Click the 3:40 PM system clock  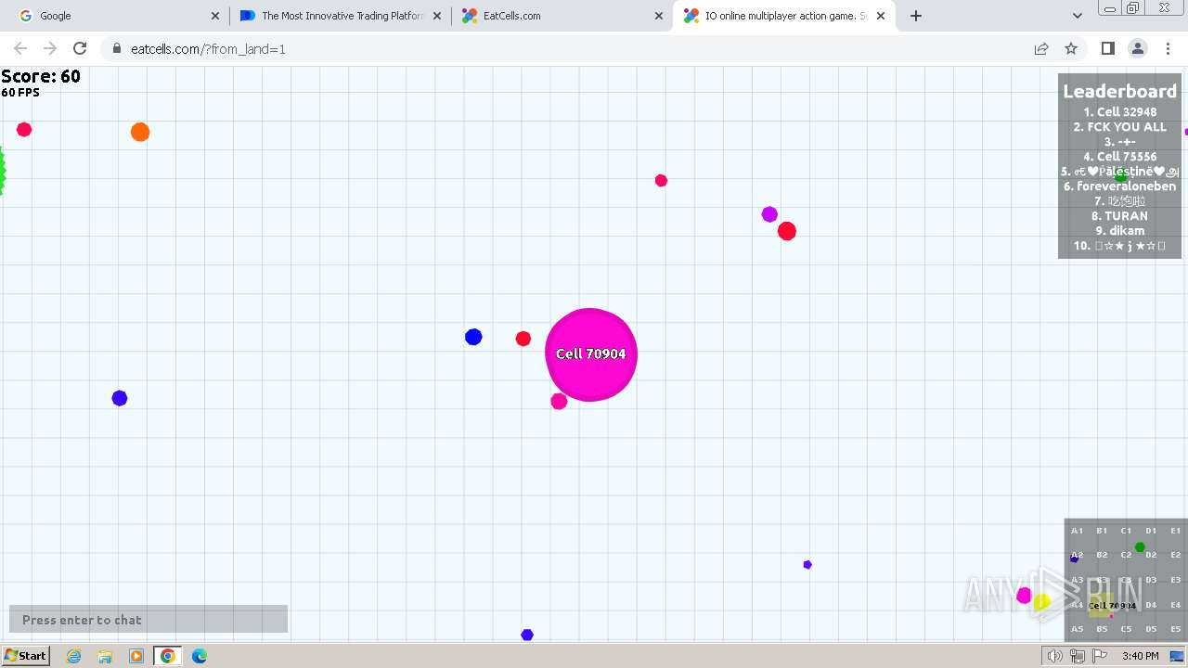click(1140, 656)
